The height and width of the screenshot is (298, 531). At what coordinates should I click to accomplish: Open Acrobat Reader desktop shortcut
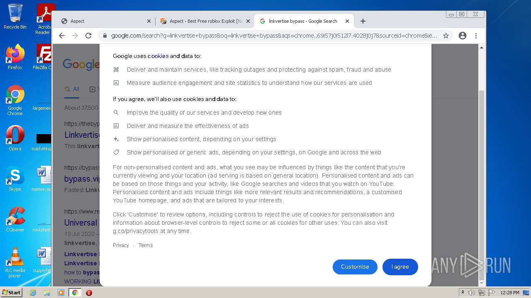tap(44, 19)
